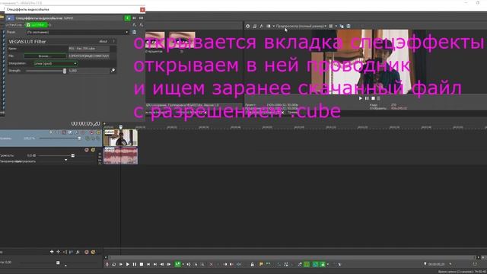This screenshot has width=487, height=274.
Task: Toggle the auto ripple green icon
Action: [x=323, y=264]
